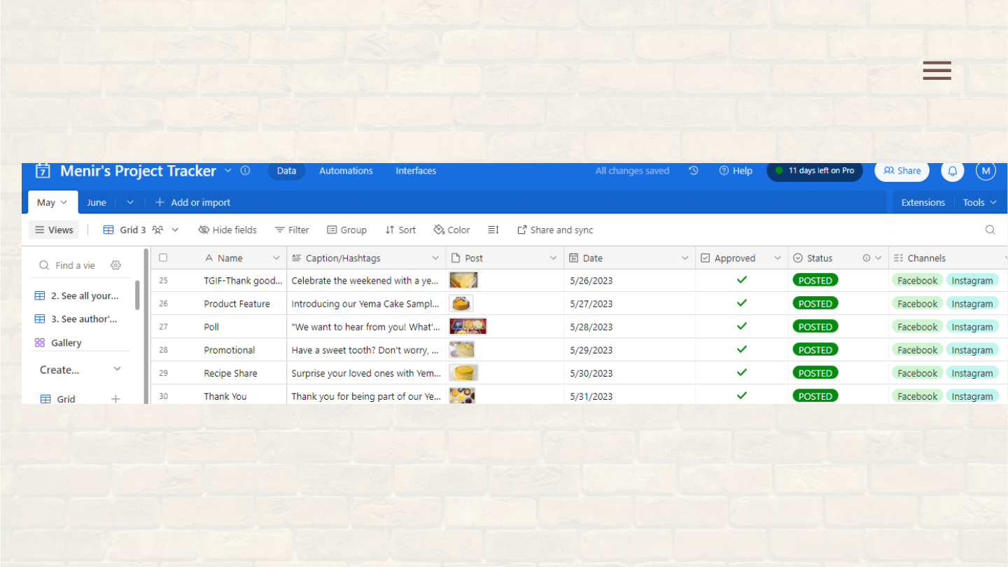Toggle the Approved checkmark for Promotional
Viewport: 1008px width, 567px height.
coord(742,349)
